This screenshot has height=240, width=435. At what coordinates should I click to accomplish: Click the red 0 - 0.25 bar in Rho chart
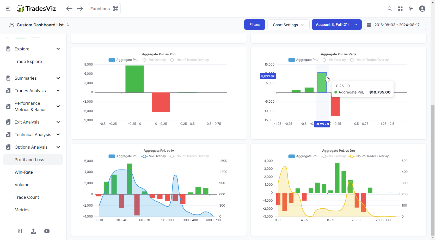[161, 102]
